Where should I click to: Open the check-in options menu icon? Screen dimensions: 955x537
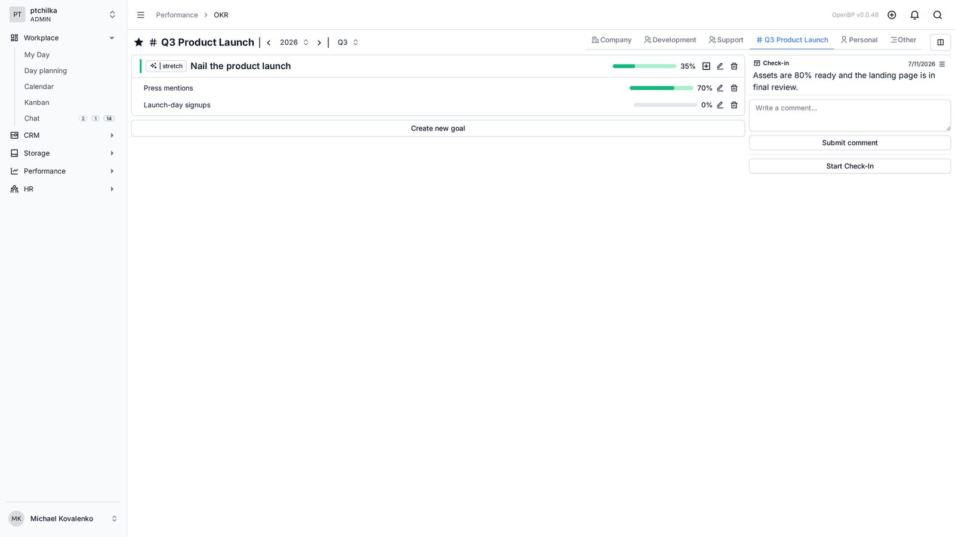pos(942,64)
